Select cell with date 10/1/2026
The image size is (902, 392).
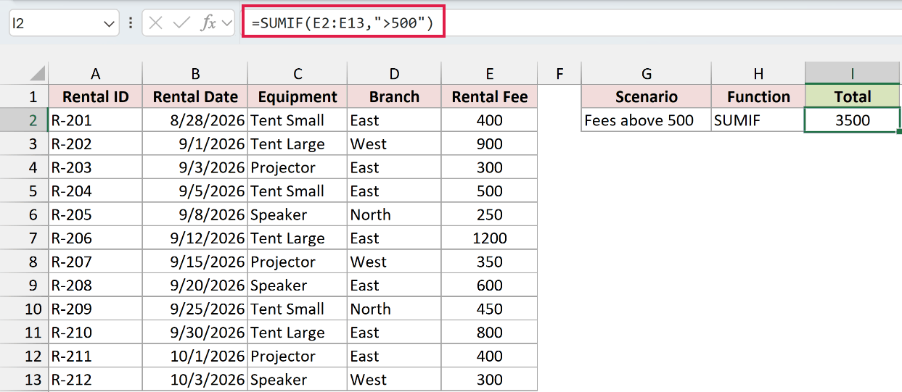[x=195, y=356]
